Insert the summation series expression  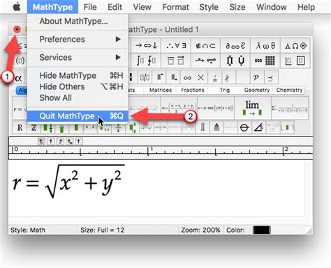coord(290,108)
